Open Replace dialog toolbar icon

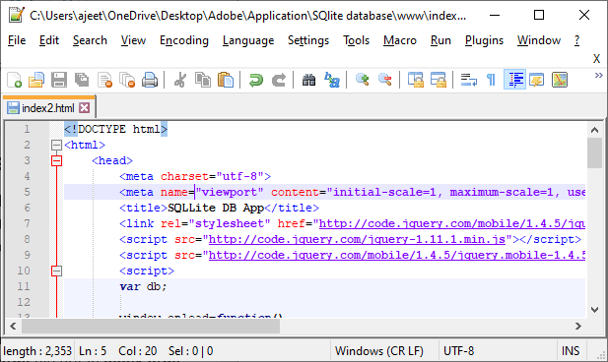tap(332, 80)
